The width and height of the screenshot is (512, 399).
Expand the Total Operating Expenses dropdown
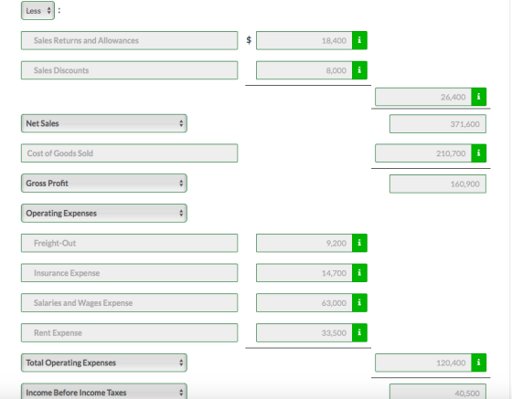104,362
